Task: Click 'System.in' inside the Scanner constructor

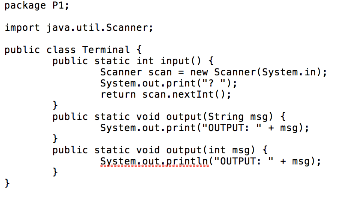Action: 289,72
